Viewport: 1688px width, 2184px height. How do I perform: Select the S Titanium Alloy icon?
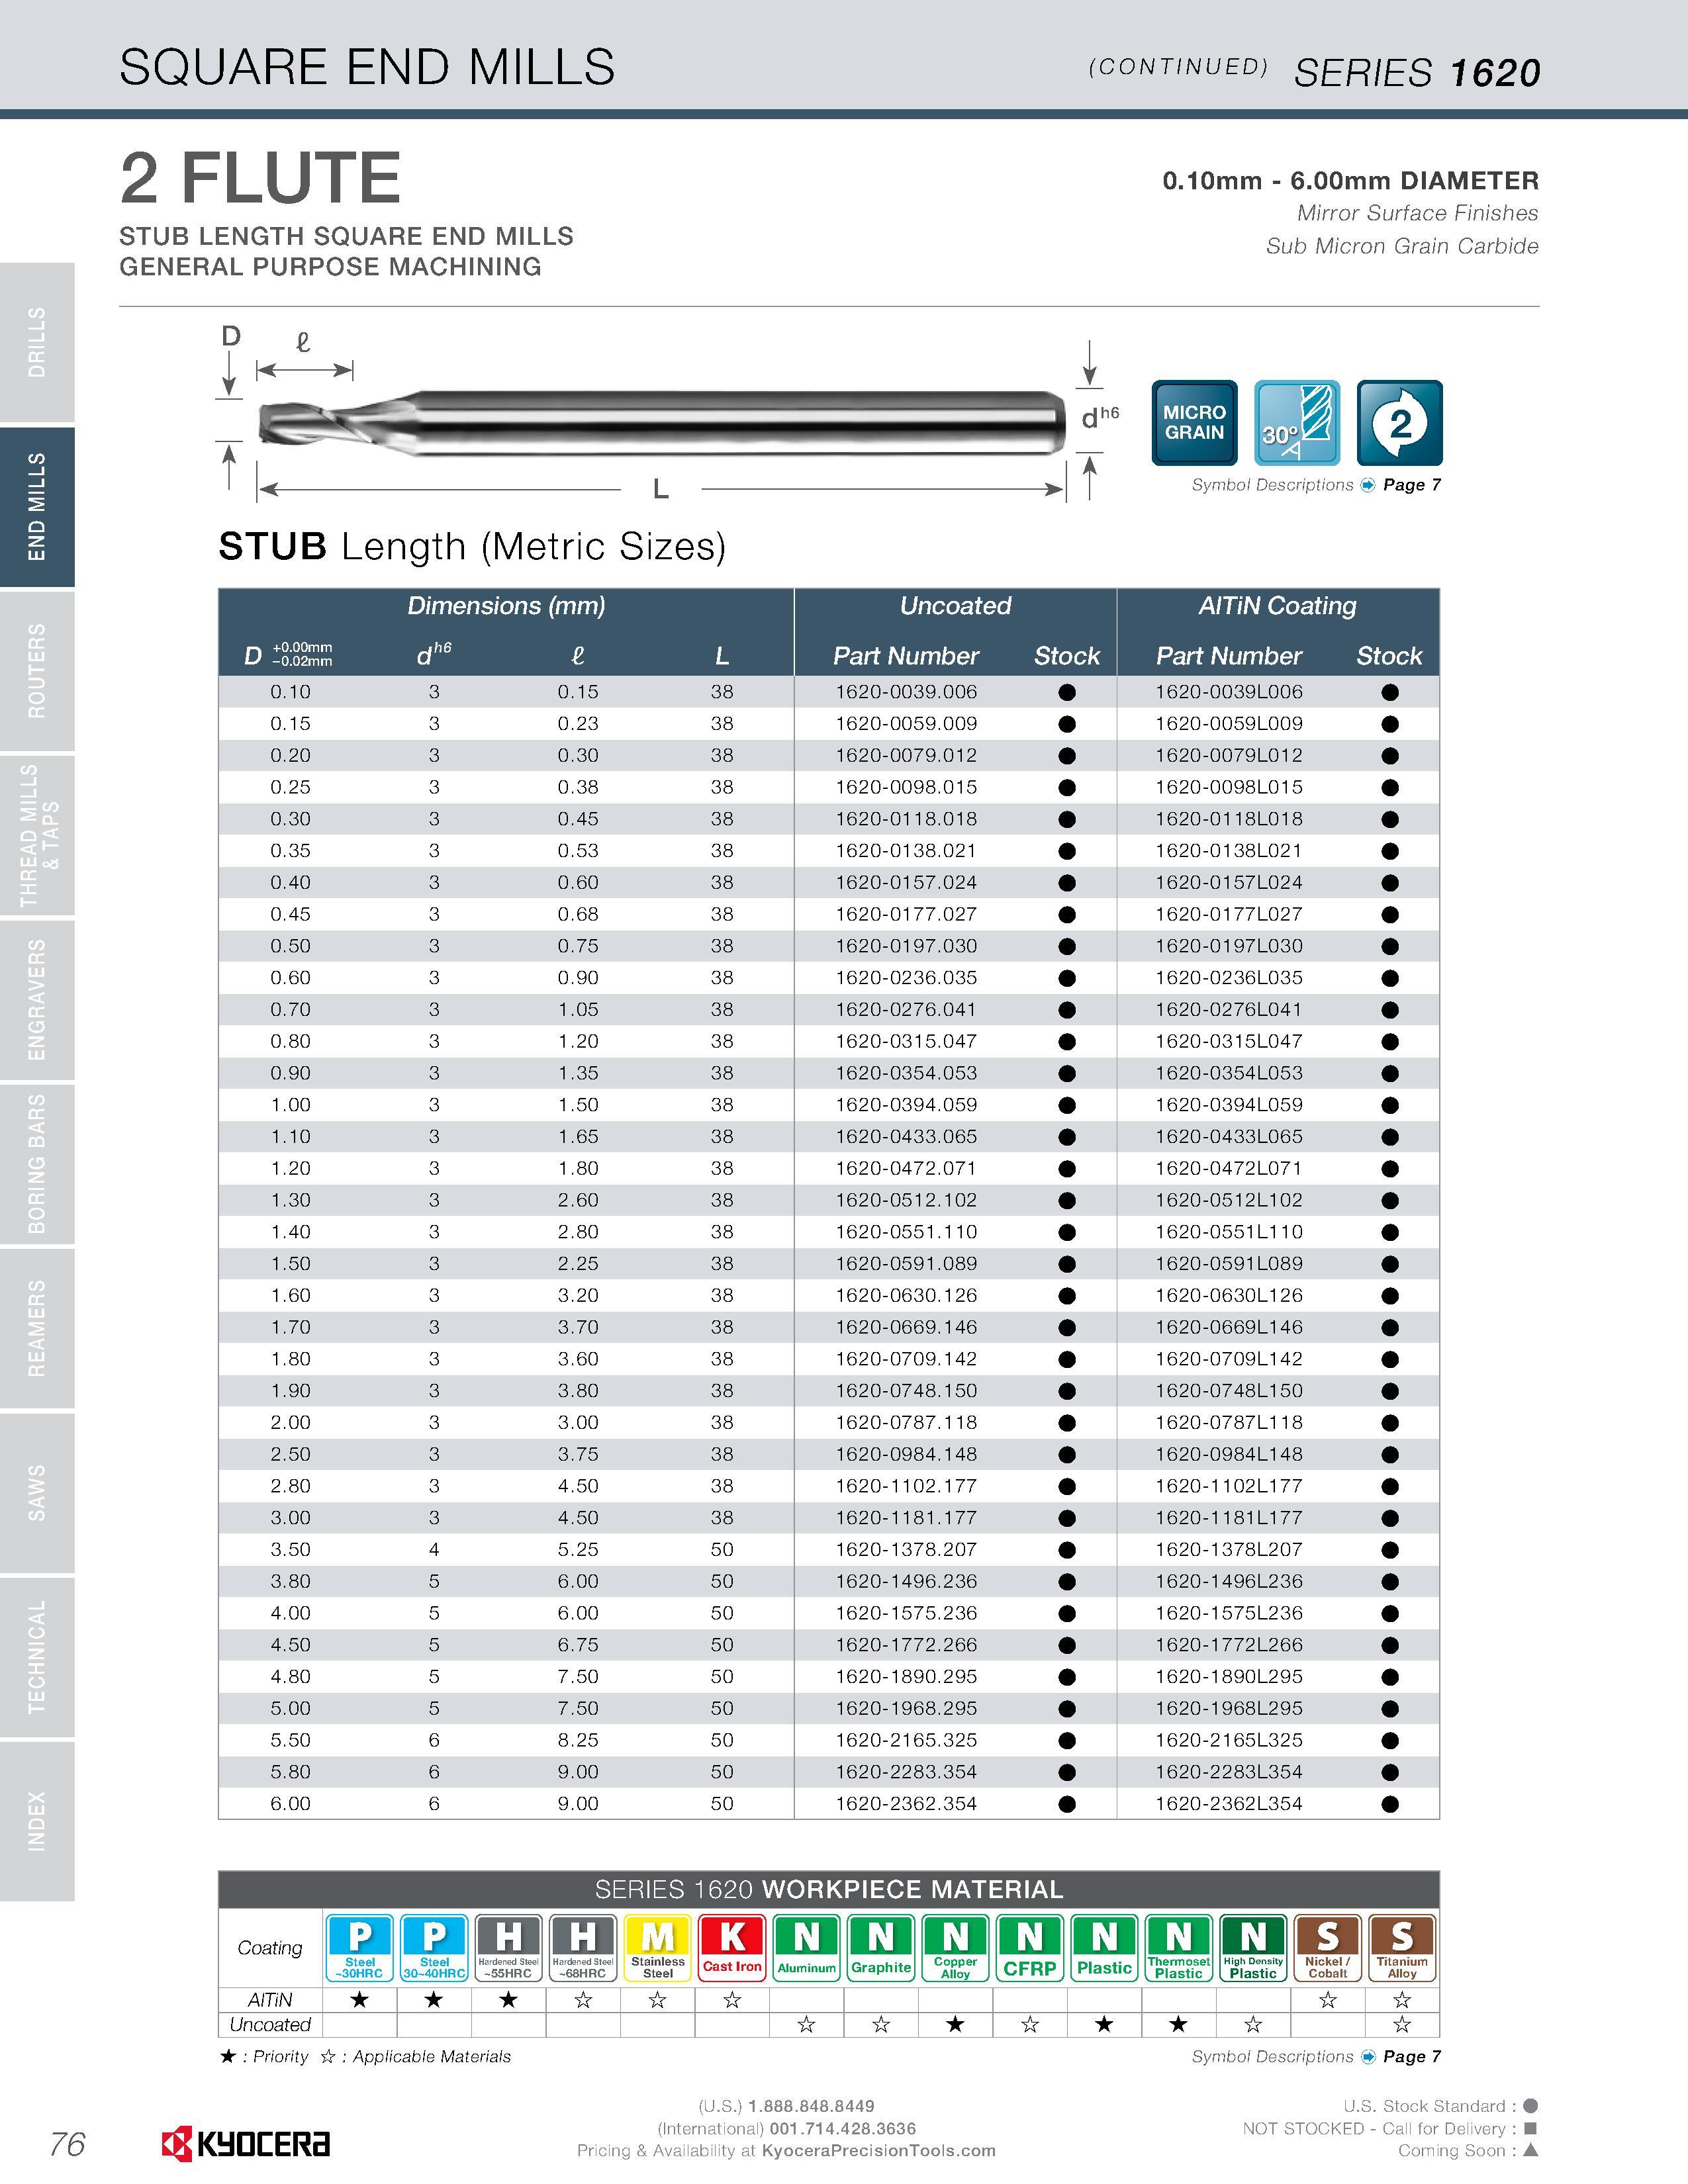click(x=1402, y=1947)
